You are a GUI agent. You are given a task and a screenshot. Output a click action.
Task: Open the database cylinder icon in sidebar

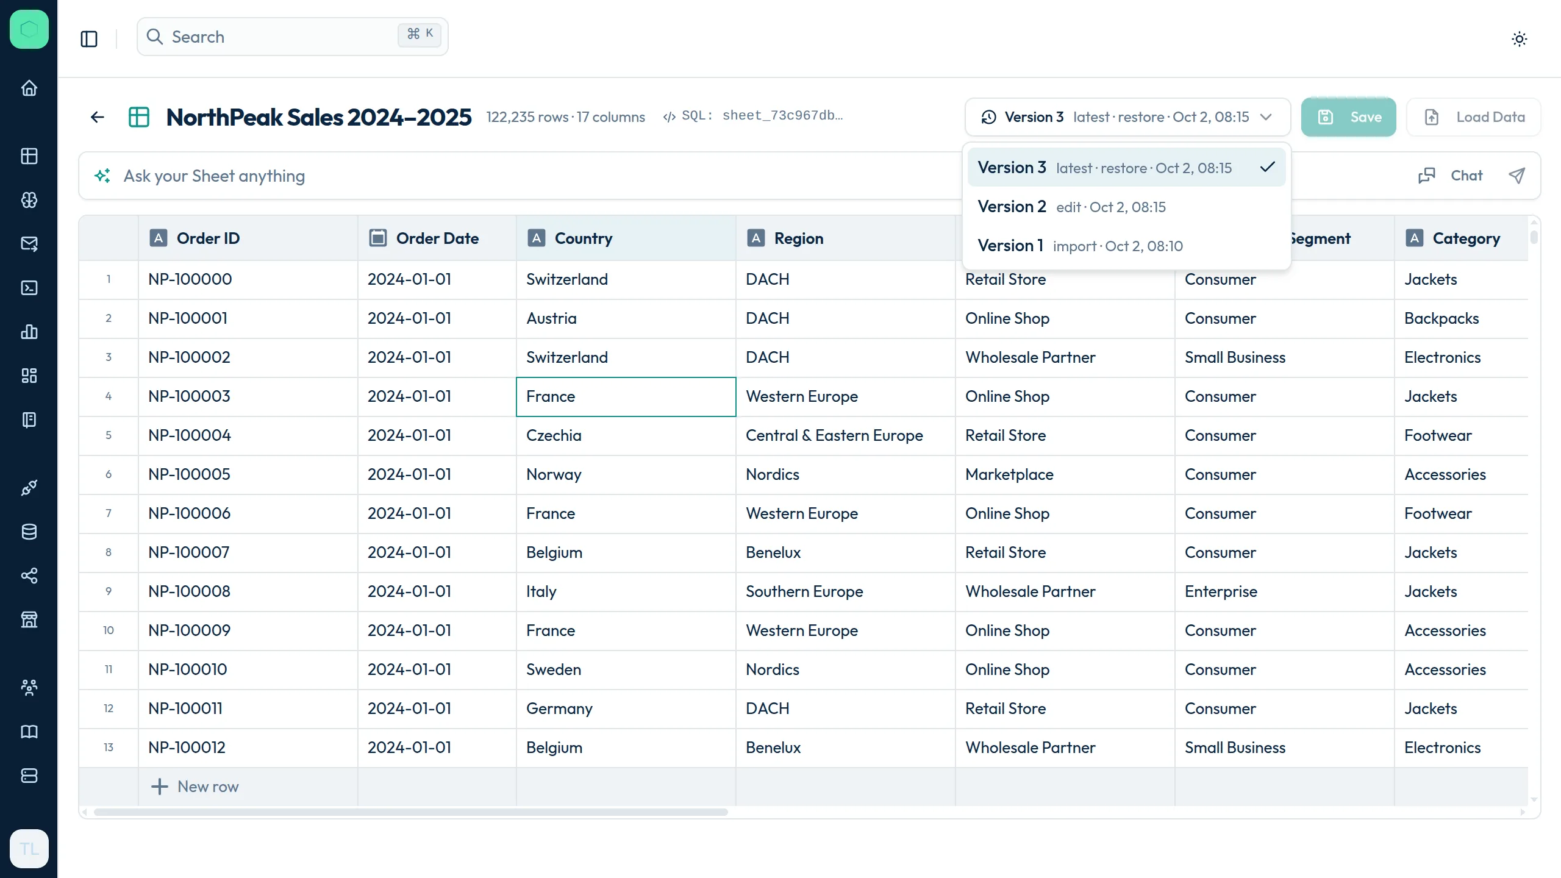[x=29, y=532]
